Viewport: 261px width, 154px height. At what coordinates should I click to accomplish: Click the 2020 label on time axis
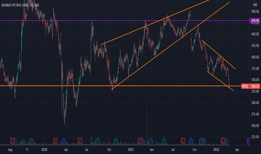coord(44,150)
